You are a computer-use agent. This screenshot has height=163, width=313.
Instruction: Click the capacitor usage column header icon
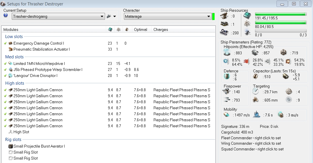click(x=127, y=29)
